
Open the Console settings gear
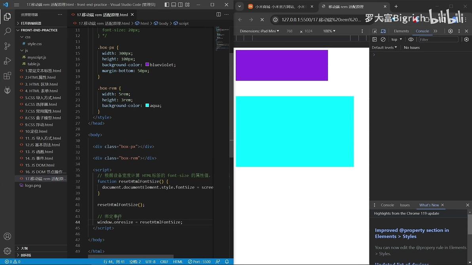click(x=466, y=39)
